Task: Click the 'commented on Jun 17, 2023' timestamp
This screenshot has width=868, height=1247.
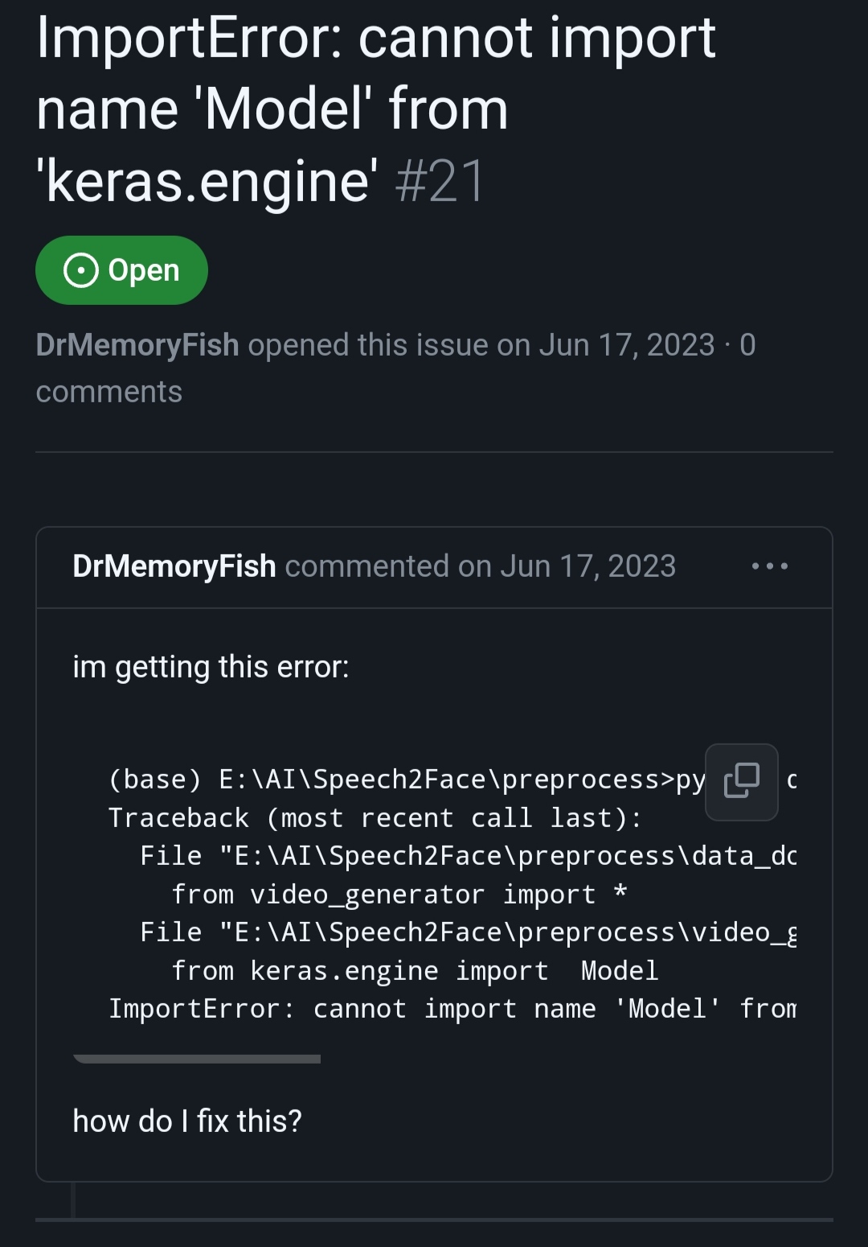Action: coord(481,566)
